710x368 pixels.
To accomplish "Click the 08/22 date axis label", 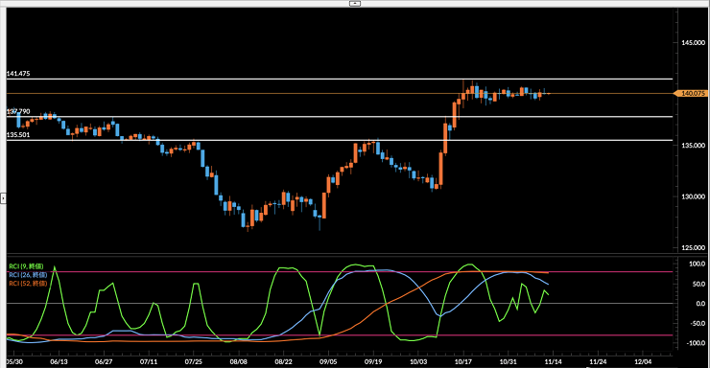I will (283, 361).
